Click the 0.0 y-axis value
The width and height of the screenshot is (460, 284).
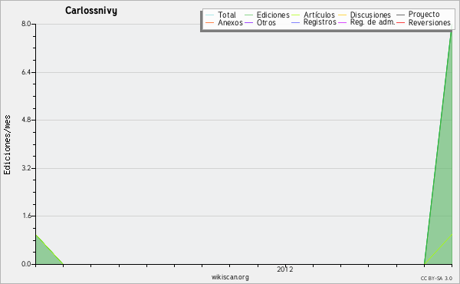tap(26, 264)
